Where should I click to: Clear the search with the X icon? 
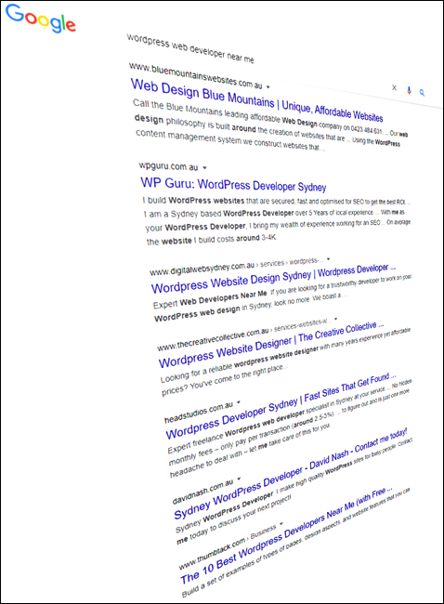(395, 87)
